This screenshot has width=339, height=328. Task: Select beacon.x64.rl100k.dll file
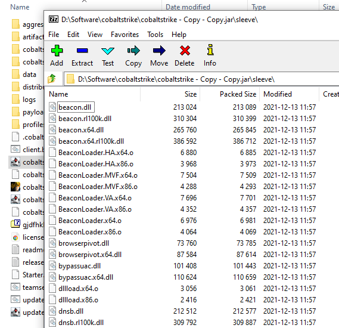91,141
